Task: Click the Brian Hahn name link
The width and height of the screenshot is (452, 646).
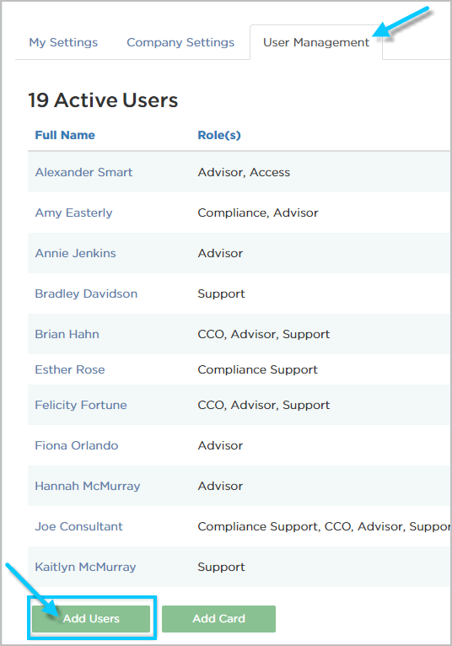Action: tap(67, 334)
